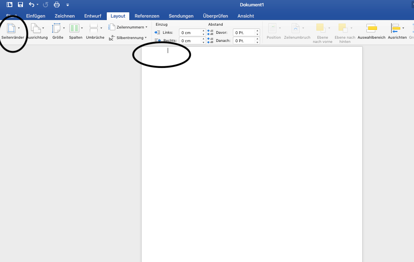This screenshot has width=414, height=262.
Task: Expand the Umbrüche dropdown arrow
Action: pos(101,28)
